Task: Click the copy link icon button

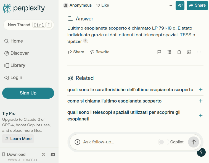Action: point(180,5)
